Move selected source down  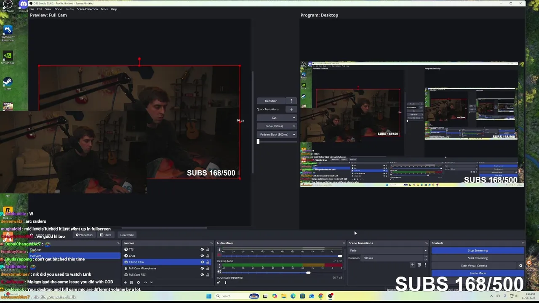tap(151, 282)
